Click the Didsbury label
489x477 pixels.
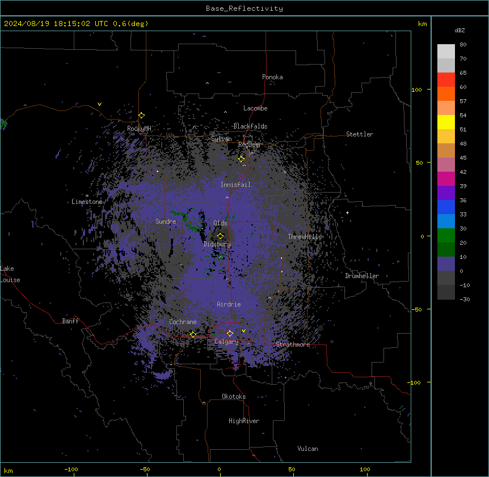(217, 244)
